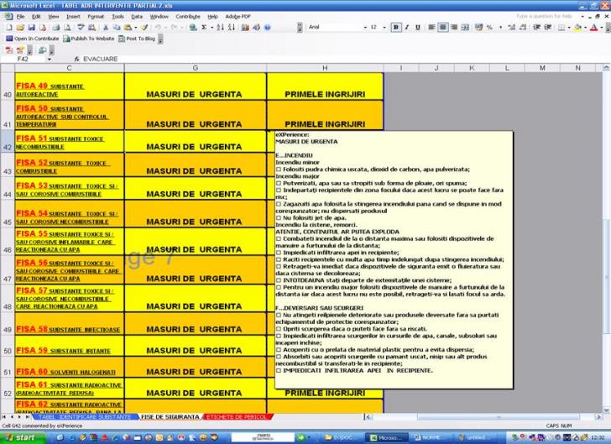Apply the yellow Fill Color swatch
The width and height of the screenshot is (611, 444).
pos(578,28)
